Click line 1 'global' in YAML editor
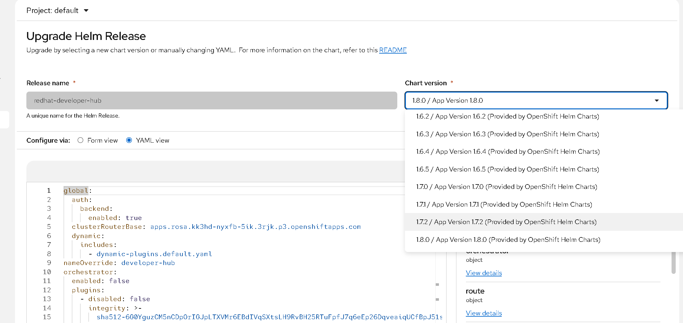 coord(76,191)
